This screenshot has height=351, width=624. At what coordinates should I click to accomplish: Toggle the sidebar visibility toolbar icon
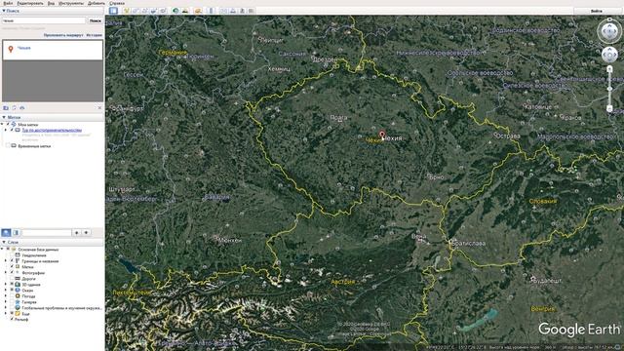(113, 11)
